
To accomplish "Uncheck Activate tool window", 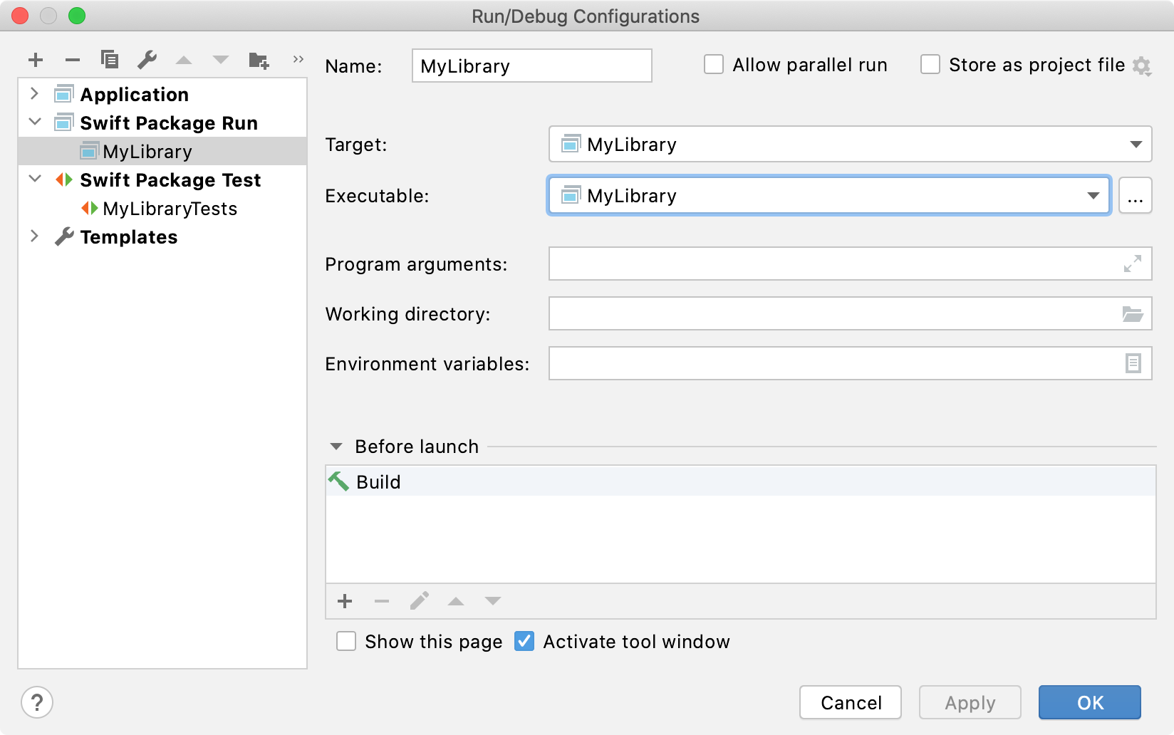I will pos(524,642).
